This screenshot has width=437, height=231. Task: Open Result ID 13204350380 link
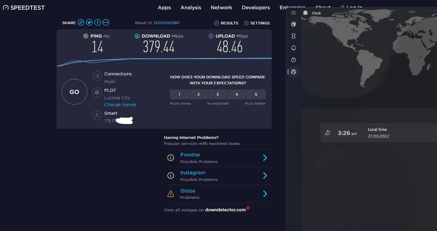[x=166, y=23]
